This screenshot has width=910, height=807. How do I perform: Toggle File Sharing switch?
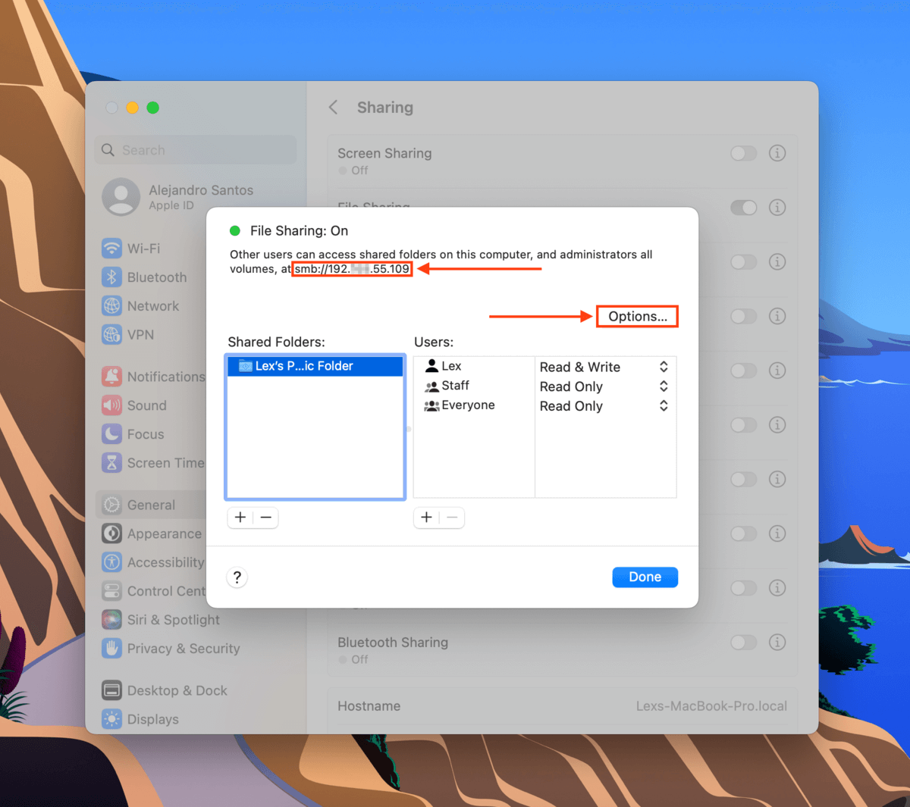[743, 208]
